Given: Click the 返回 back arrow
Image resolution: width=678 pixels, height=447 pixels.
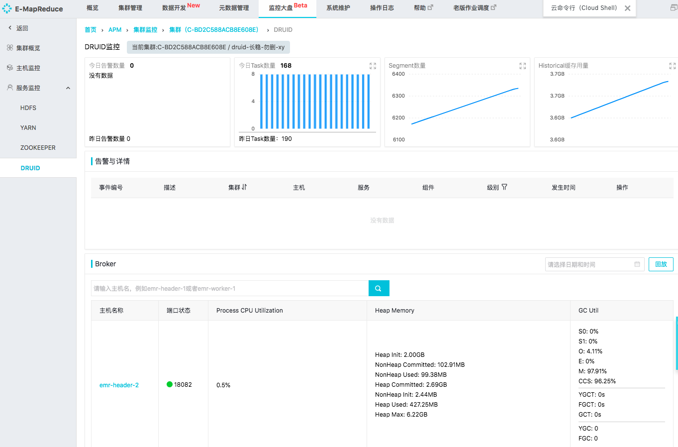Looking at the screenshot, I should (x=10, y=28).
